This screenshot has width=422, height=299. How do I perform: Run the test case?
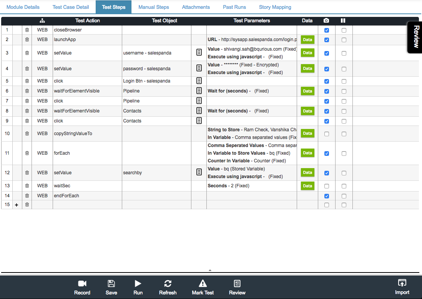pos(138,287)
